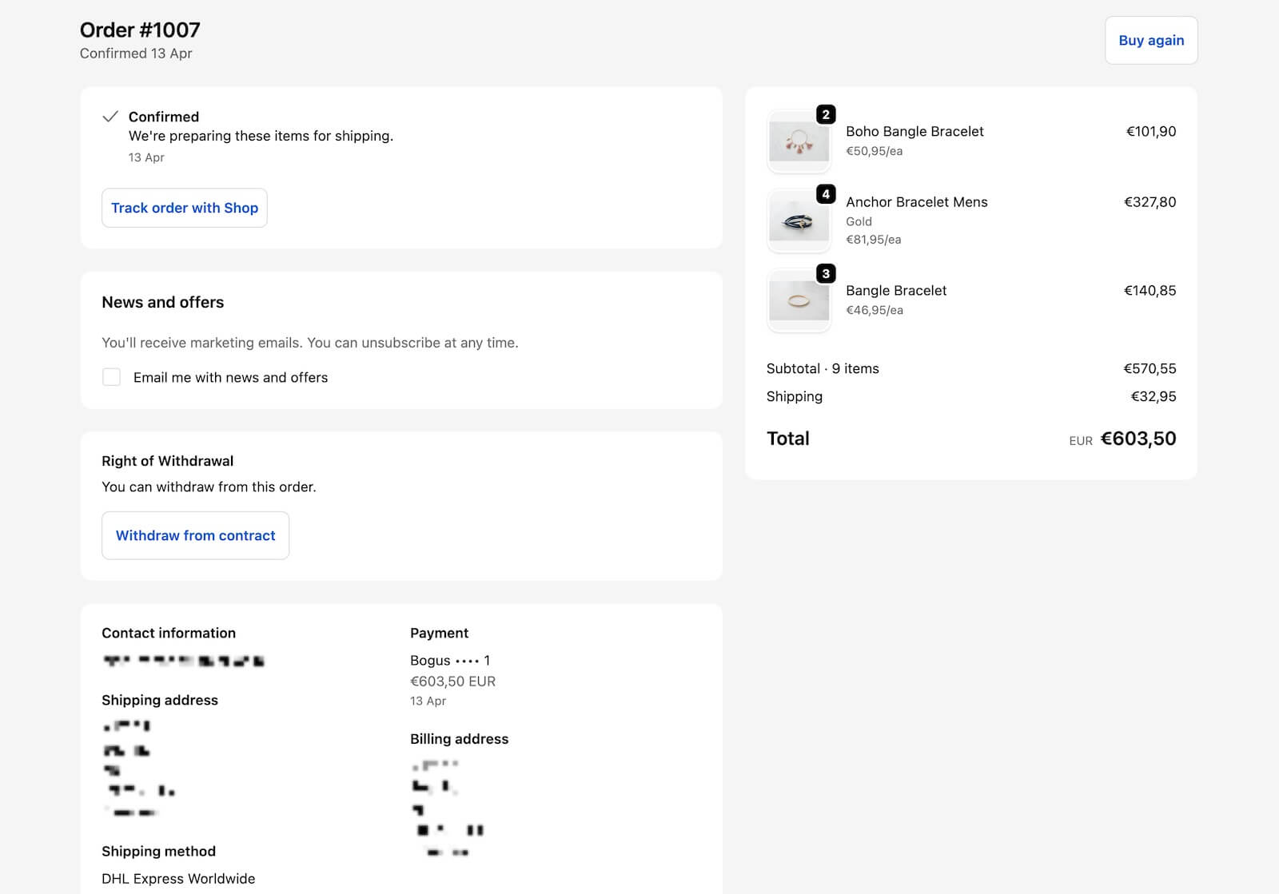
Task: Select the Shipping cost €32,95
Action: [1153, 395]
